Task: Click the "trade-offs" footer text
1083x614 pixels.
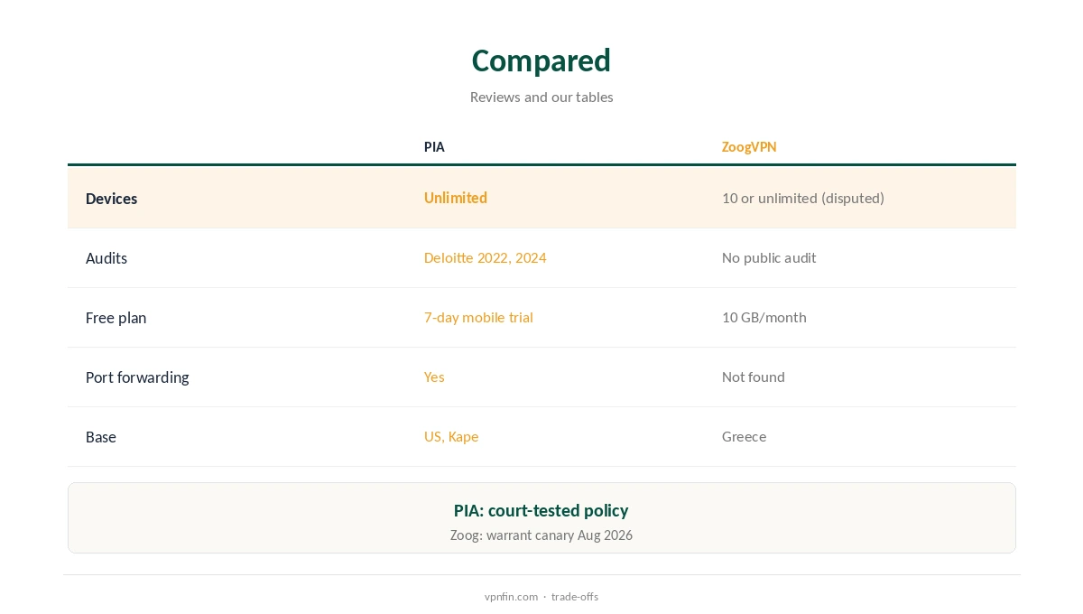Action: [x=575, y=597]
